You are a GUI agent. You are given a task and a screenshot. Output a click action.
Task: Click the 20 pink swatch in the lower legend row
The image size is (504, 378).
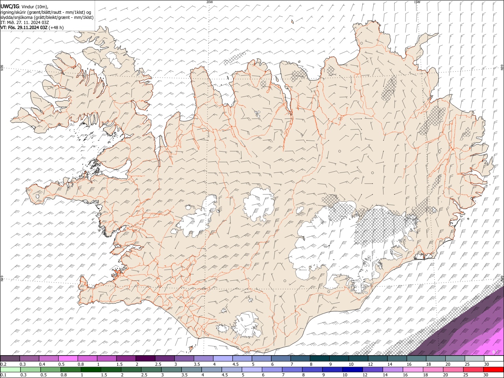[454, 370]
